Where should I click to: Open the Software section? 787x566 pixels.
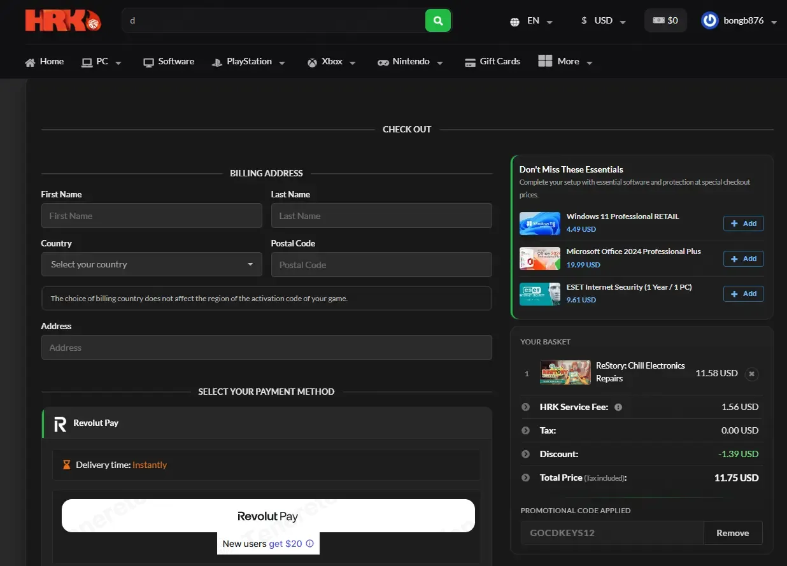click(169, 62)
